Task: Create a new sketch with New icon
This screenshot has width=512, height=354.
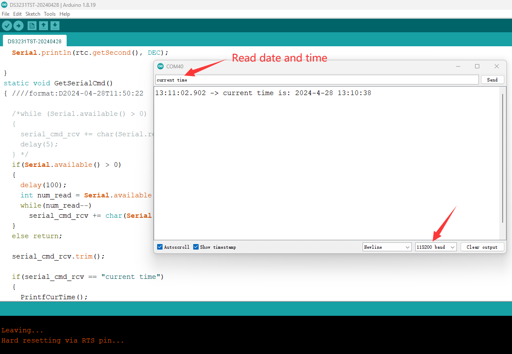Action: (x=32, y=26)
